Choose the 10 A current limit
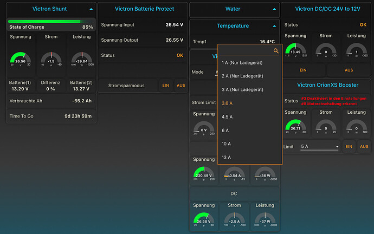The image size is (374, 234). (x=250, y=144)
